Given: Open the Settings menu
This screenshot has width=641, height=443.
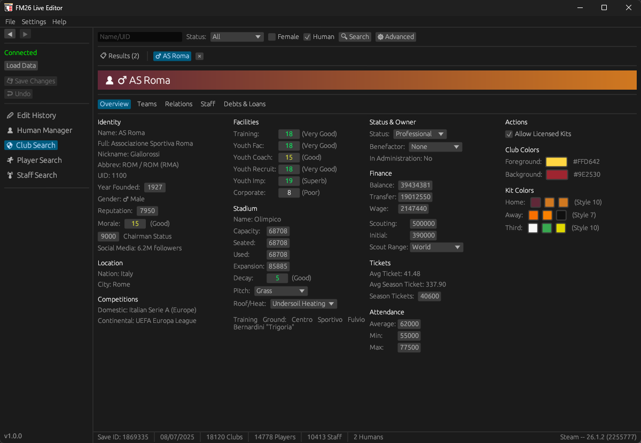Looking at the screenshot, I should [x=34, y=22].
